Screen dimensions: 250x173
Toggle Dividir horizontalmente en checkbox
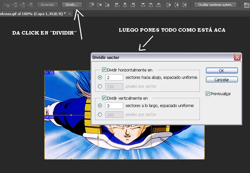[104, 70]
